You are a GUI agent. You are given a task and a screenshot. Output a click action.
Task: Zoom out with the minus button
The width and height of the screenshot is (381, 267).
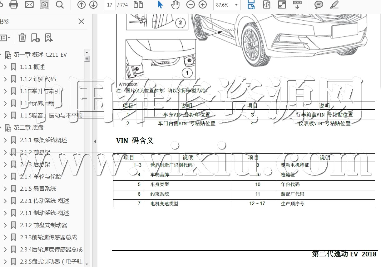pos(190,5)
